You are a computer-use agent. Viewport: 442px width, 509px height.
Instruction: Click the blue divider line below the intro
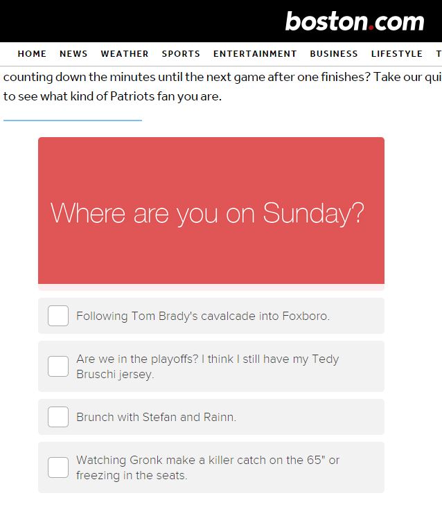click(x=73, y=120)
